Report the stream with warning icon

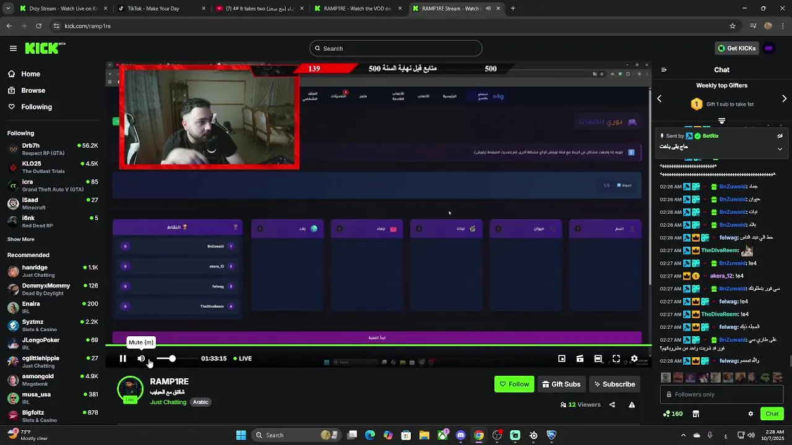[632, 405]
